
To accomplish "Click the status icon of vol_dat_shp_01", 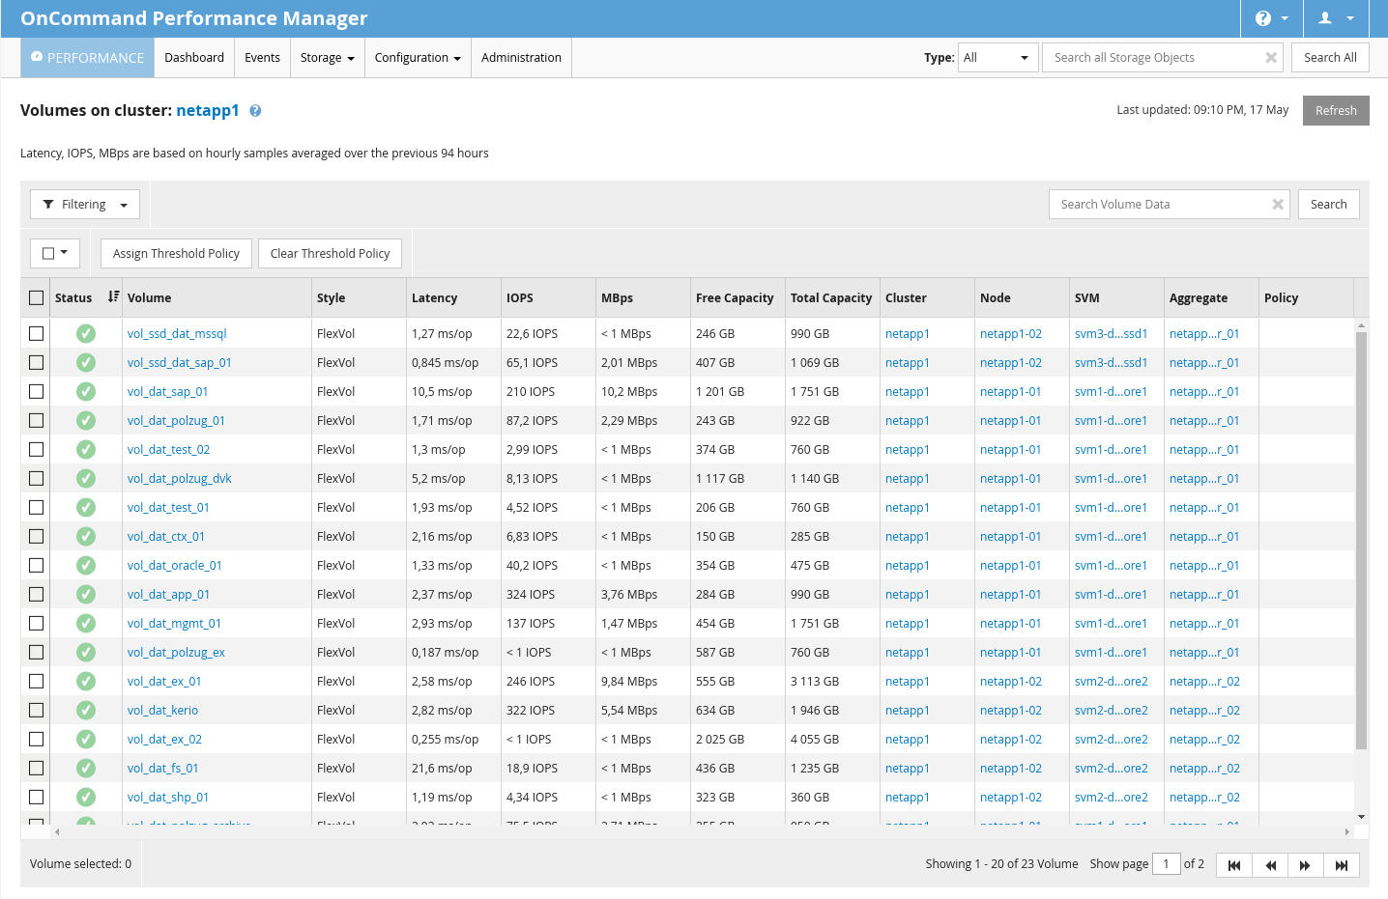I will (86, 797).
